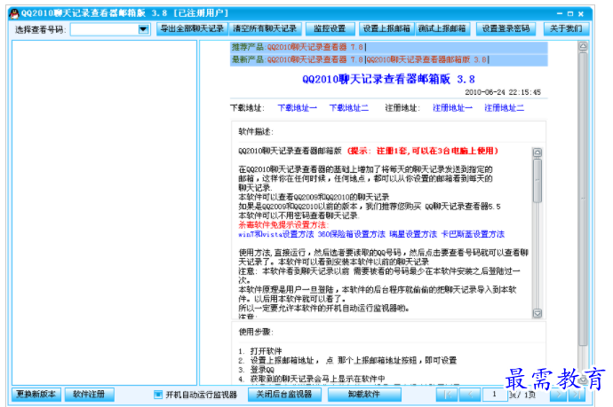This screenshot has width=613, height=407.
Task: Click the page number input field
Action: 495,395
